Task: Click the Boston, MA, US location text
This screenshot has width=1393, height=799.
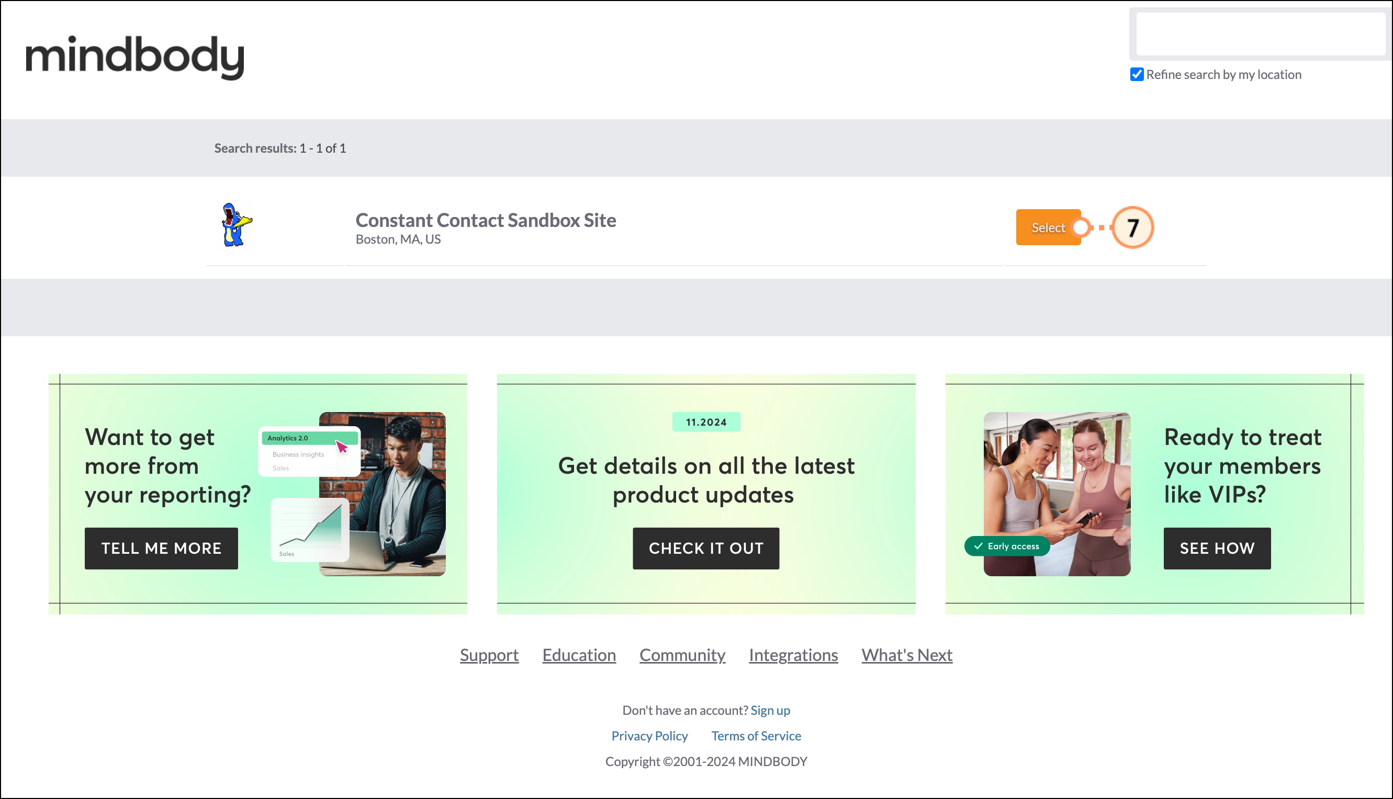Action: [x=398, y=239]
